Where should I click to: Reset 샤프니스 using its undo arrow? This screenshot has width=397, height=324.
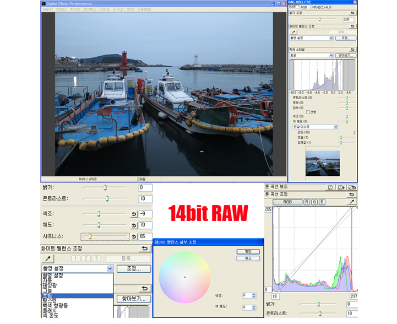point(133,236)
